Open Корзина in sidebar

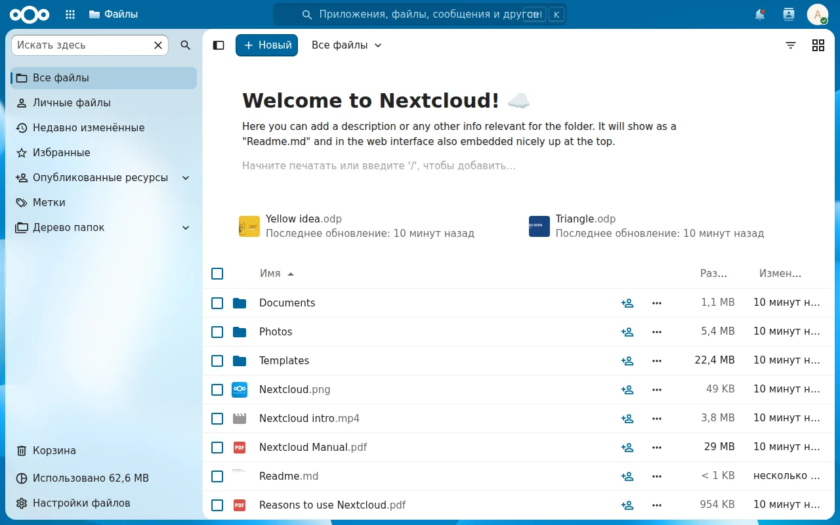[x=104, y=451]
